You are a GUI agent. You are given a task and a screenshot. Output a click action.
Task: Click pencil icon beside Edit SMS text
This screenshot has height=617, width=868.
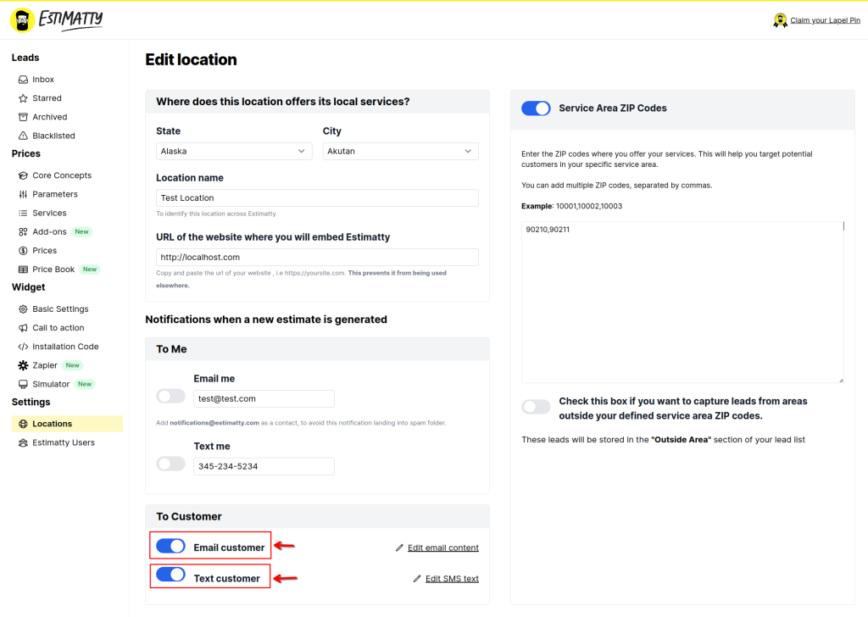point(417,579)
